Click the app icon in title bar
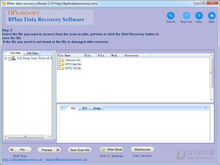Screen dimensions: 220x165 tap(4, 4)
